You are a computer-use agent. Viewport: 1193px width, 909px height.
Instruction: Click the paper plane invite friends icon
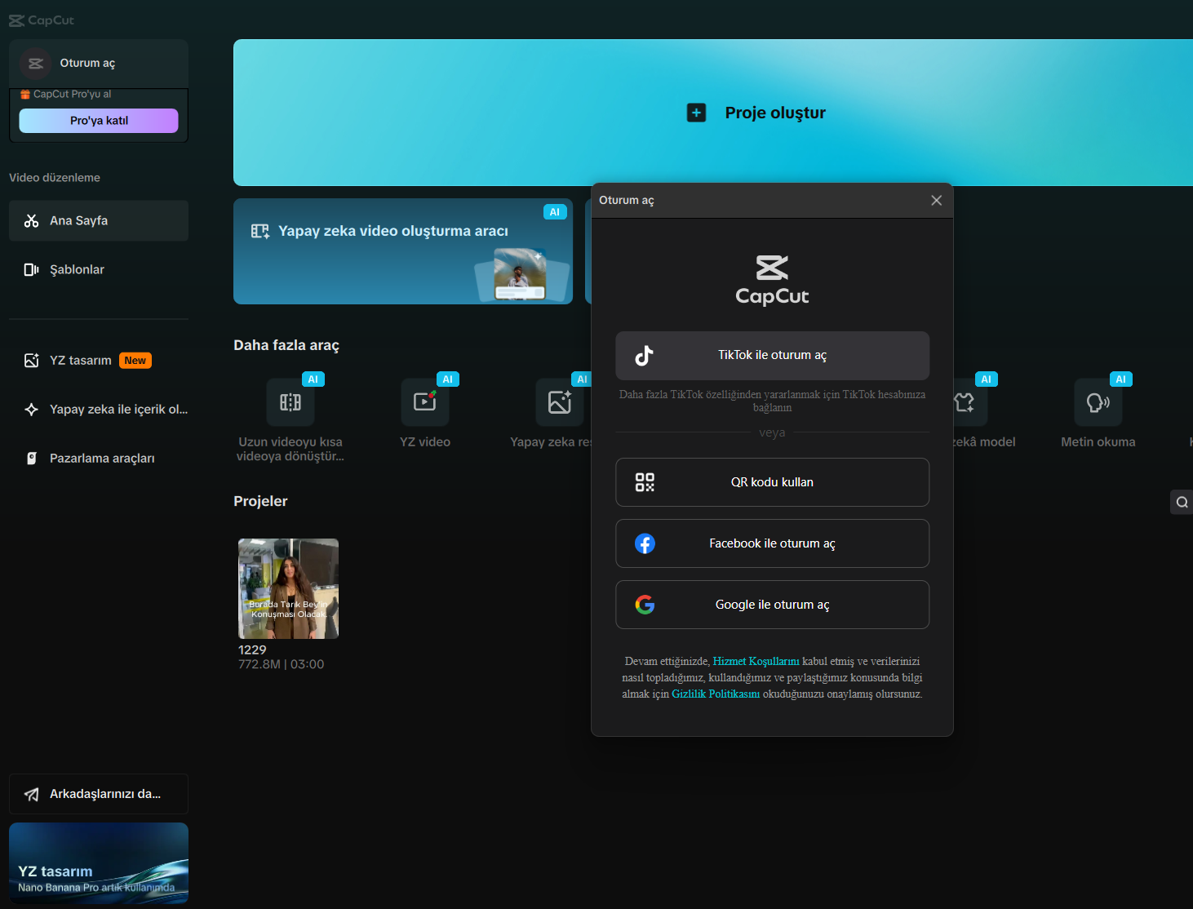[x=32, y=794]
